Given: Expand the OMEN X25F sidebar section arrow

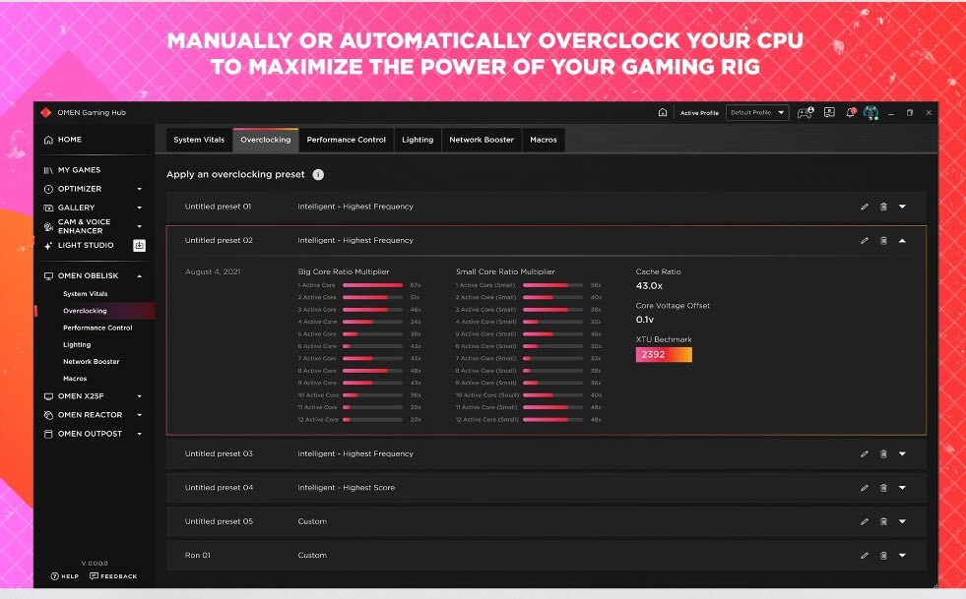Looking at the screenshot, I should 139,396.
